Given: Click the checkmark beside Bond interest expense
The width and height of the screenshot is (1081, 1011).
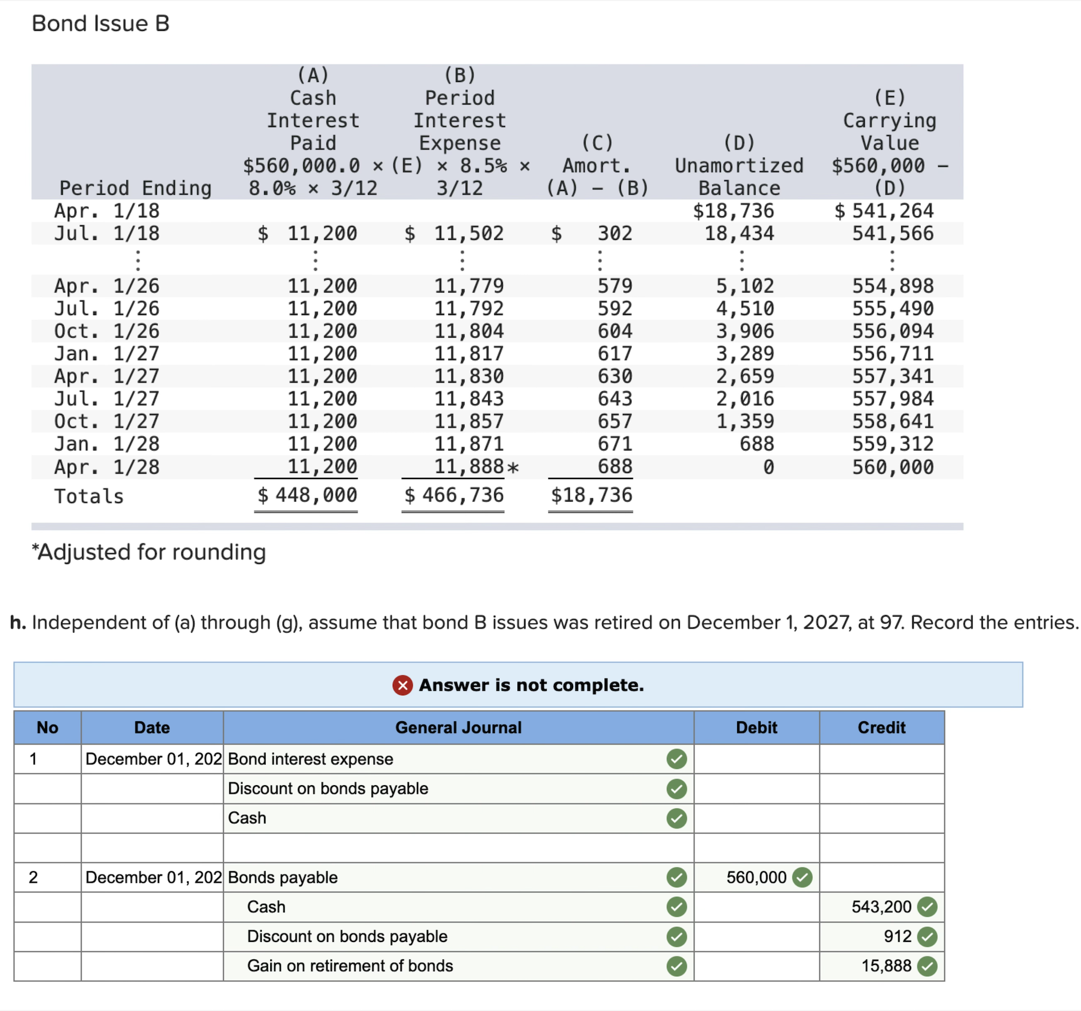Looking at the screenshot, I should point(676,759).
